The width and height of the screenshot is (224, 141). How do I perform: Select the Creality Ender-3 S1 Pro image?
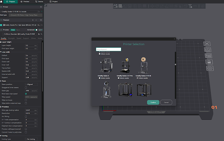[125, 66]
